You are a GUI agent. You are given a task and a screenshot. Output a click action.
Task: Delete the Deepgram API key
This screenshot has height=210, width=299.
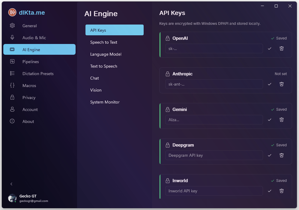[282, 155]
